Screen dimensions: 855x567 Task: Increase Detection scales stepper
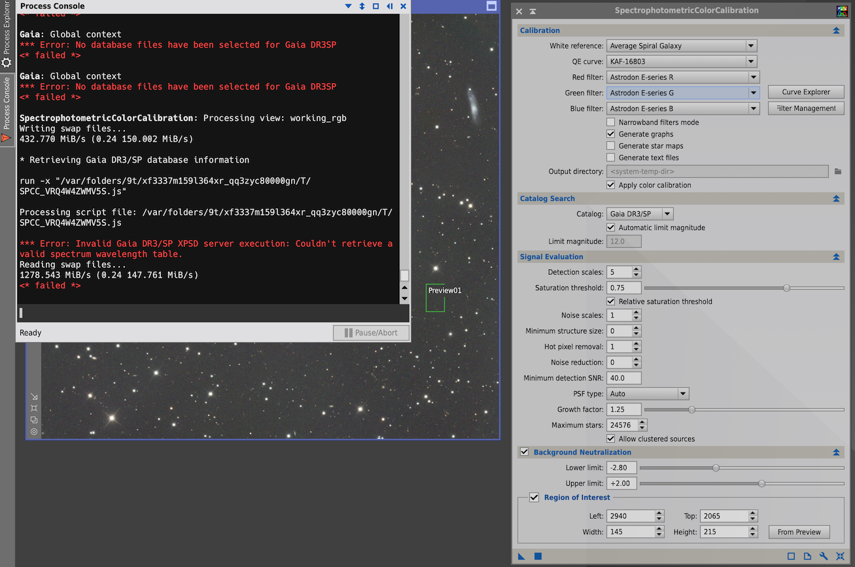637,269
